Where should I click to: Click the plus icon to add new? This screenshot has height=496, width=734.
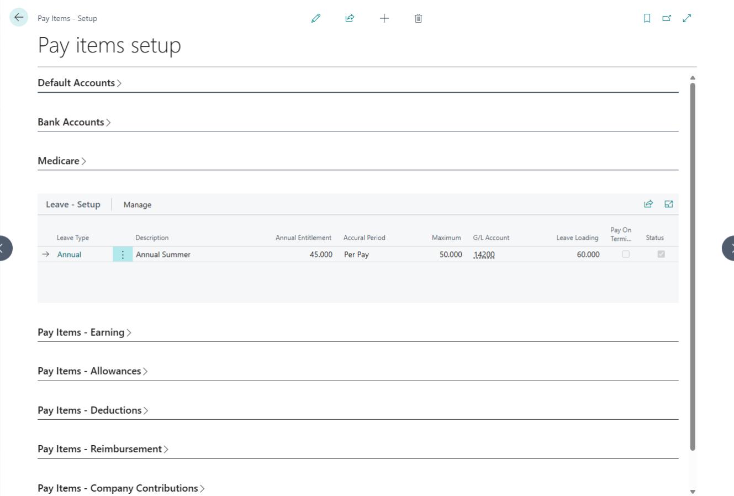point(384,18)
